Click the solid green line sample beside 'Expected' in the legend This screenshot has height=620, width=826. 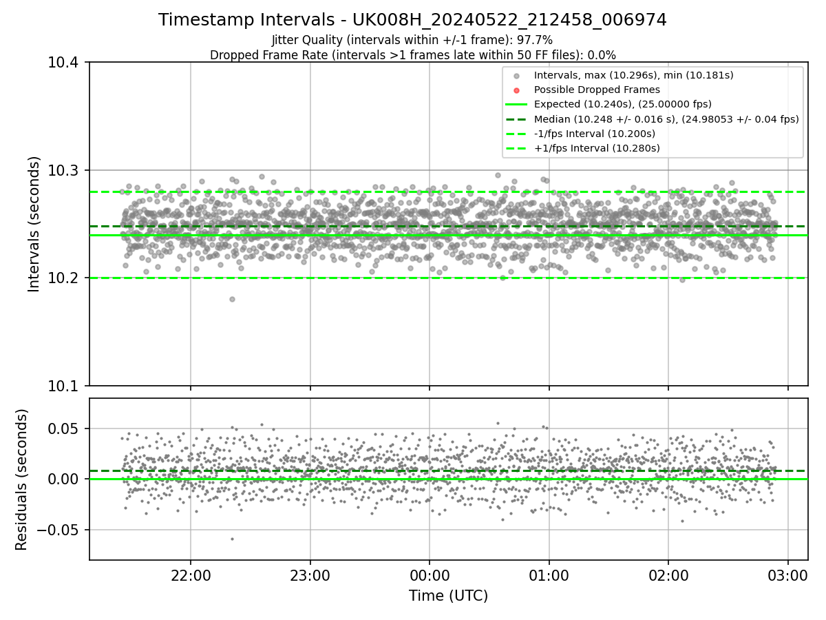[517, 105]
